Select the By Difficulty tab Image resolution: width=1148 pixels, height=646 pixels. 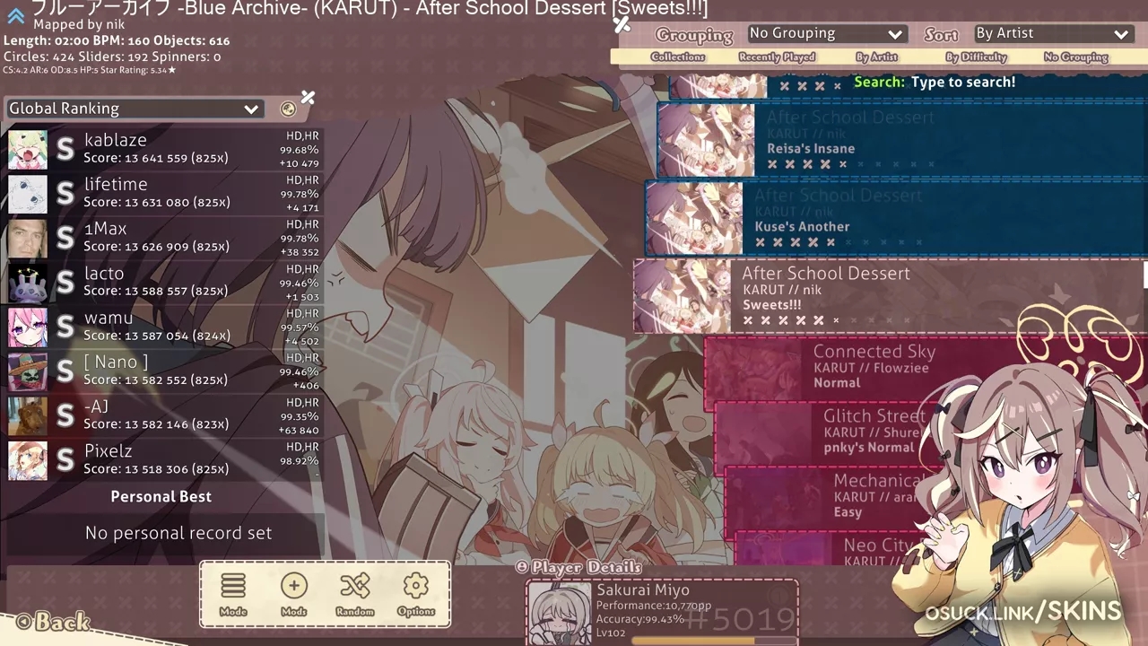click(977, 57)
